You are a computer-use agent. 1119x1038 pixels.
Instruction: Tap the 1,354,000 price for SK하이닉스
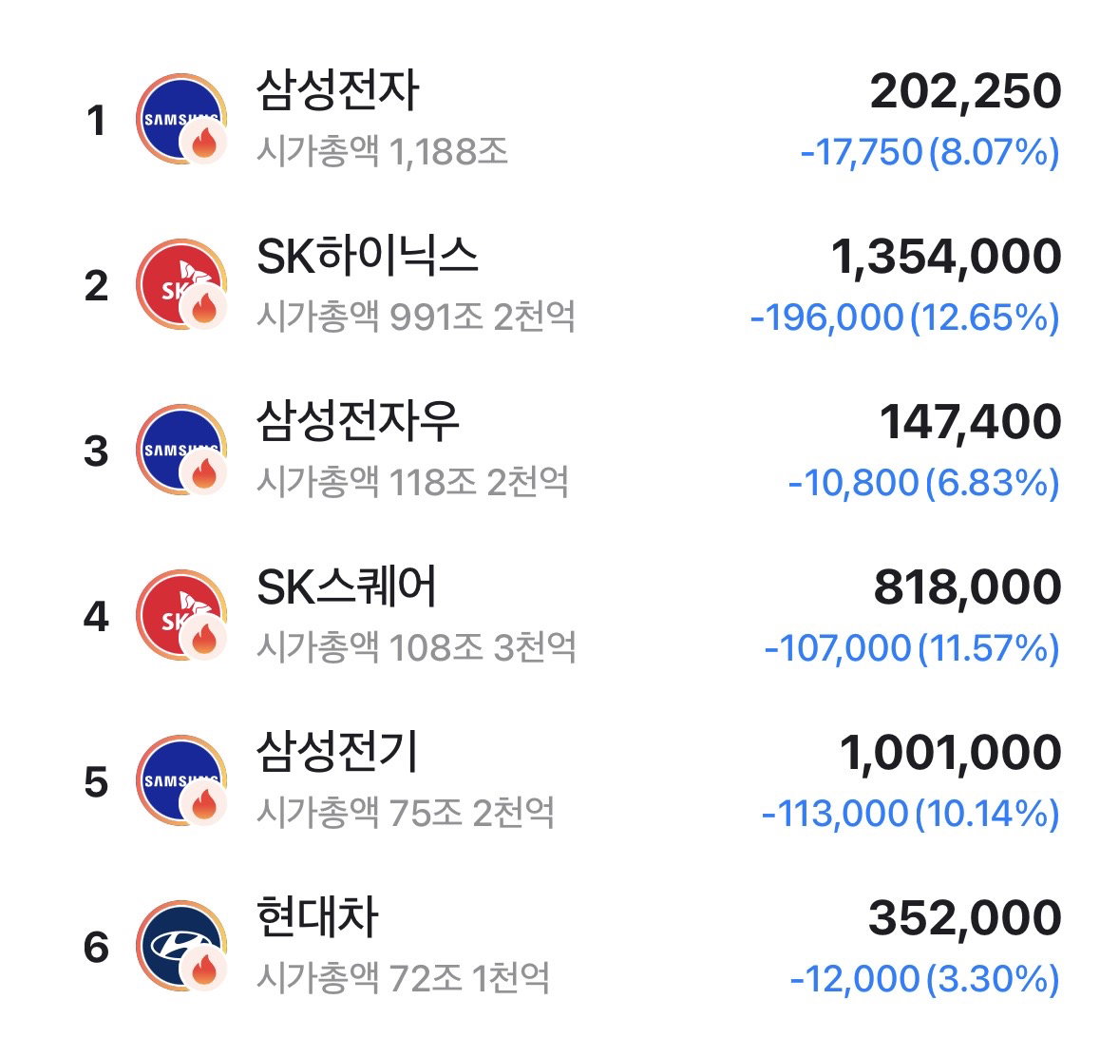tap(946, 257)
